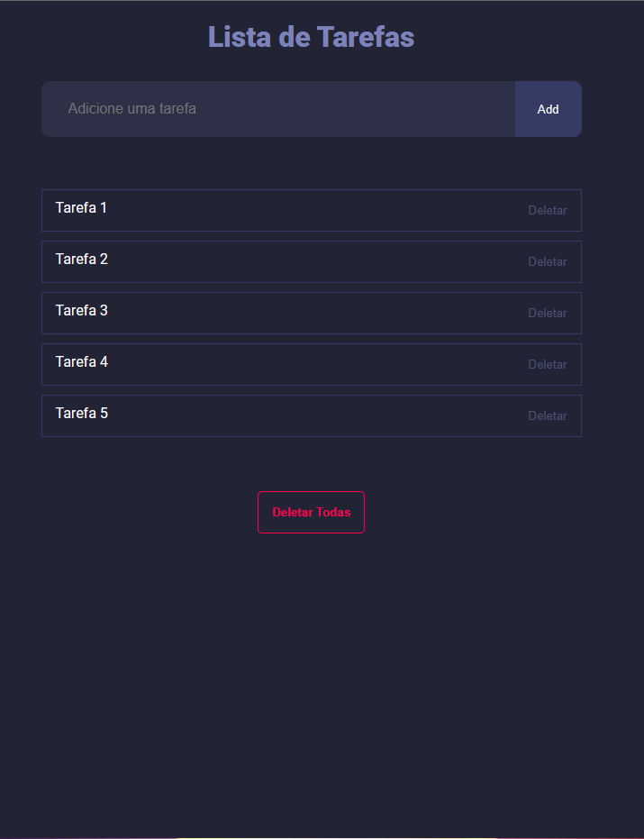Delete Tarefa 5 using its Deletar link
644x839 pixels.
pyautogui.click(x=548, y=415)
